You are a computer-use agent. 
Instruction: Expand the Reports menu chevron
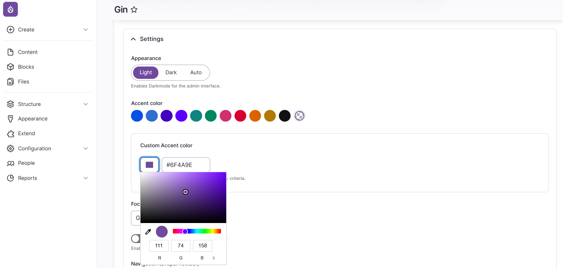[86, 178]
